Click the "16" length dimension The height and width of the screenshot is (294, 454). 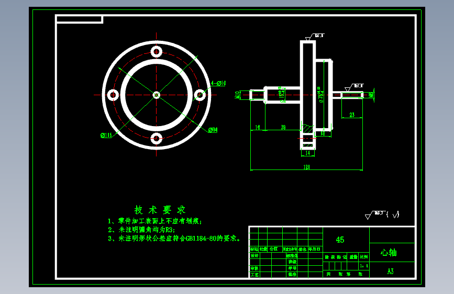pyautogui.click(x=258, y=127)
